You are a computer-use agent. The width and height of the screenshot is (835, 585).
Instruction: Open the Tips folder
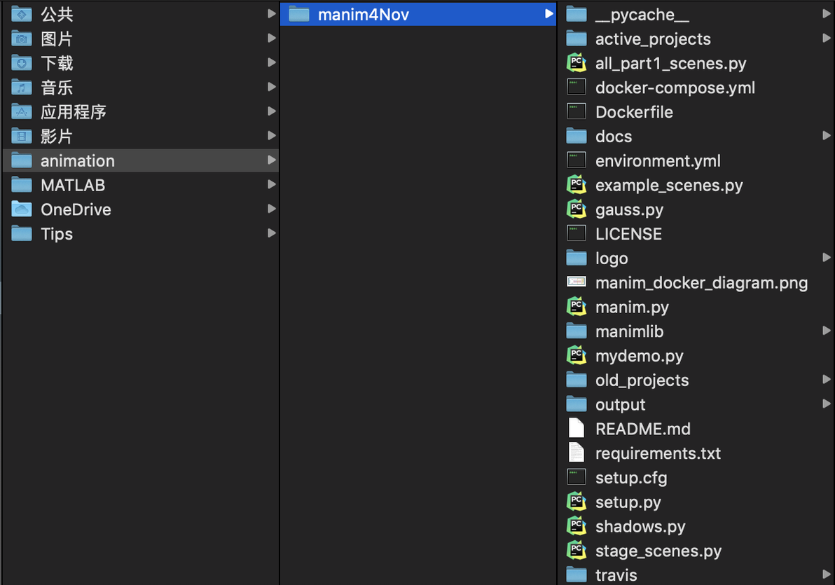[x=57, y=234]
